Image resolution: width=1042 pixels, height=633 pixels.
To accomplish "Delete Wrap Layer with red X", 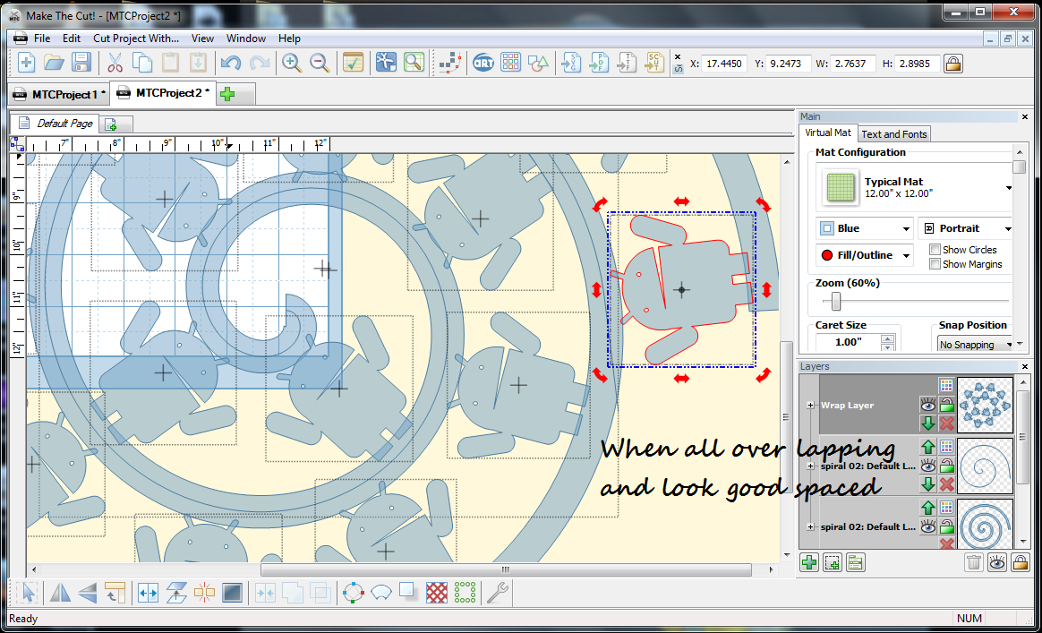I will (x=947, y=423).
